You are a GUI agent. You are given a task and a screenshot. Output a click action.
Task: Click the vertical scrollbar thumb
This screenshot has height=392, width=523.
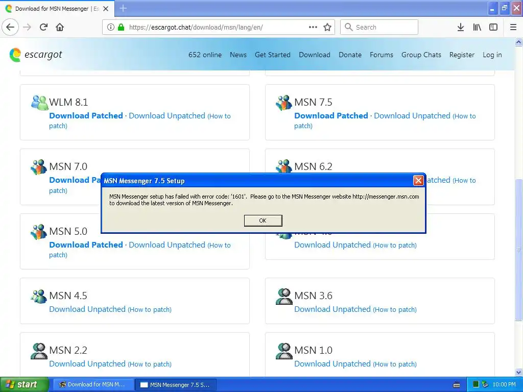coord(518,250)
